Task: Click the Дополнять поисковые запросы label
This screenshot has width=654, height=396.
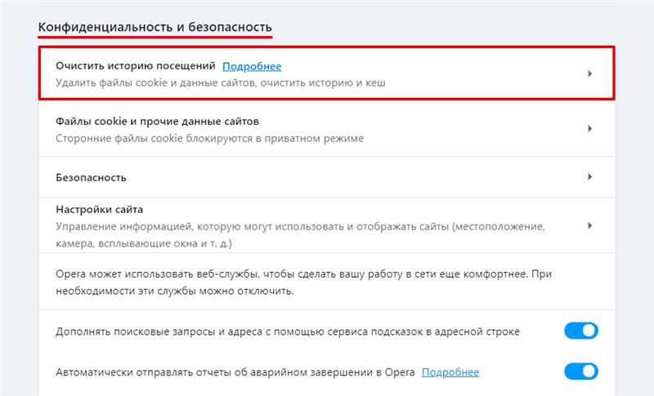Action: pos(288,331)
